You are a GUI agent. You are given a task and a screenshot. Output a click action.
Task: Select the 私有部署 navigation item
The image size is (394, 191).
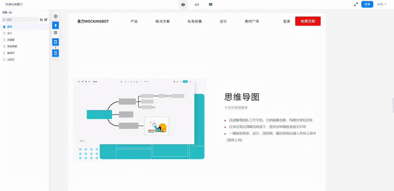194,21
